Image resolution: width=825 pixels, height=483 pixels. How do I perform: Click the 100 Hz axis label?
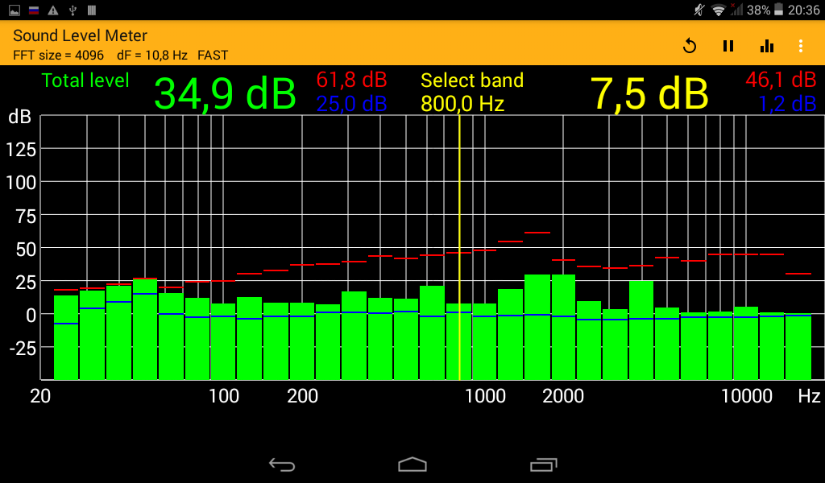pos(224,396)
